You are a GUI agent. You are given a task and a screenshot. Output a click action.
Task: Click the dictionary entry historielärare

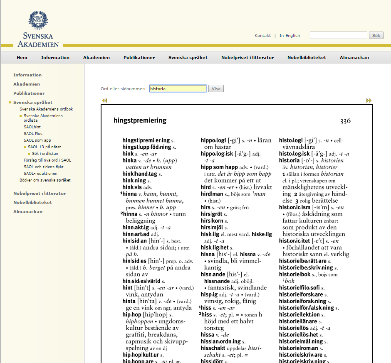click(x=298, y=321)
